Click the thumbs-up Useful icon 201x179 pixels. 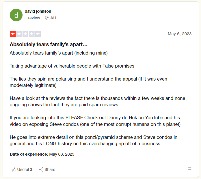[x=14, y=169]
